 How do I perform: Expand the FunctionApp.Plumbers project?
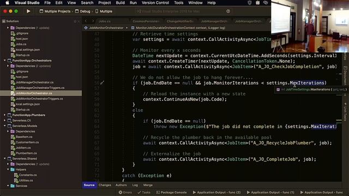pos(4,115)
